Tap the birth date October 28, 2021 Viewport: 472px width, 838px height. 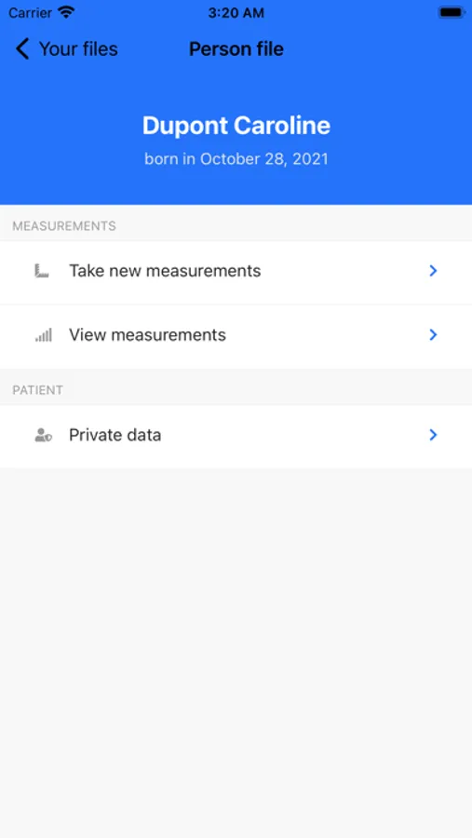[x=264, y=159]
